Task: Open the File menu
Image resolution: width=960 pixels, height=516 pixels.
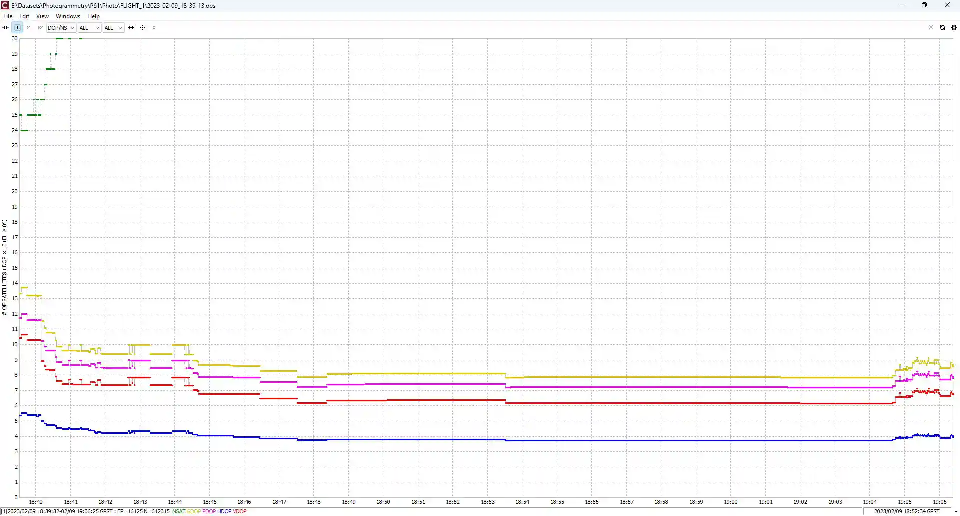Action: coord(8,16)
